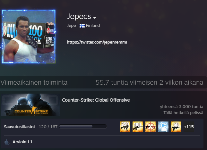Open the 100 sniper rifle achievement icon
The height and width of the screenshot is (150, 207).
coord(138,127)
